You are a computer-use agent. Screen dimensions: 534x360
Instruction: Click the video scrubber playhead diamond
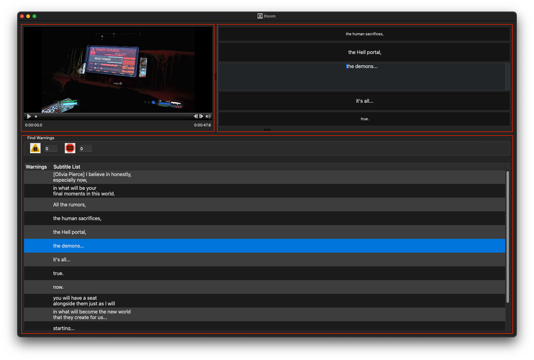(x=36, y=116)
